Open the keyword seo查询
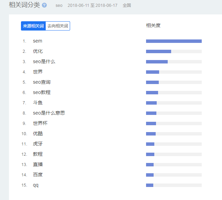Screen dimensions: 222x200 pos(42,82)
